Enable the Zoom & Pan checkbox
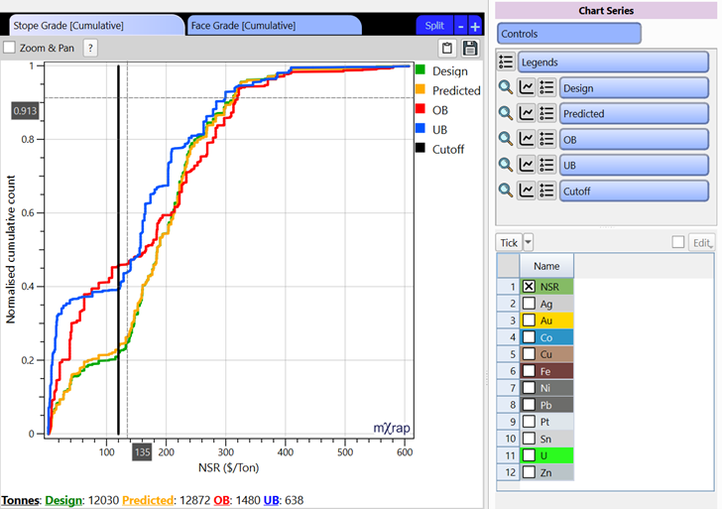722x509 pixels. [x=10, y=48]
